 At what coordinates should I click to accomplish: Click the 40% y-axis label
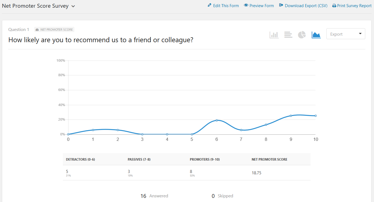click(61, 105)
